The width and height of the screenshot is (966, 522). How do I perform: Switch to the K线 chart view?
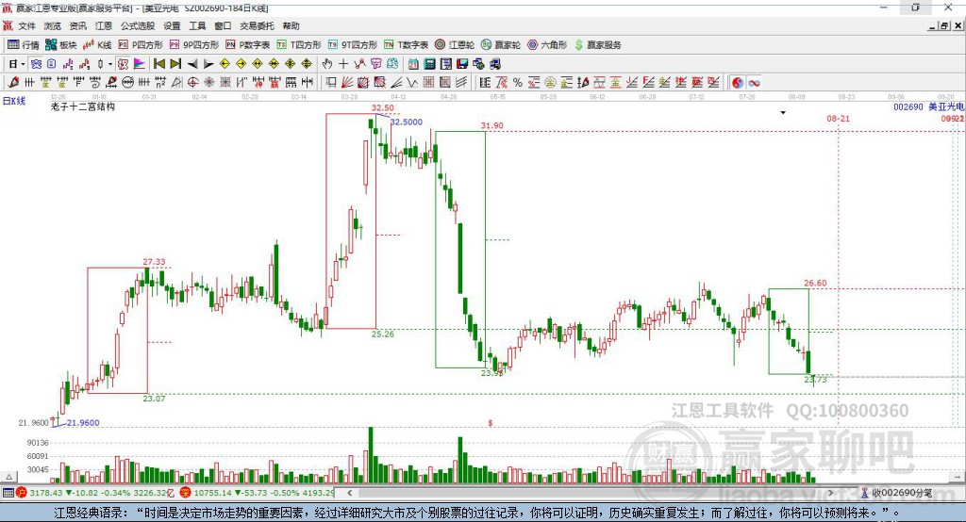coord(97,45)
